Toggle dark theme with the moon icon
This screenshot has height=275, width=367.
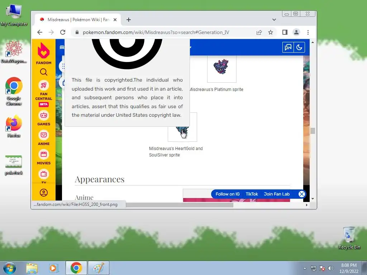pos(299,47)
